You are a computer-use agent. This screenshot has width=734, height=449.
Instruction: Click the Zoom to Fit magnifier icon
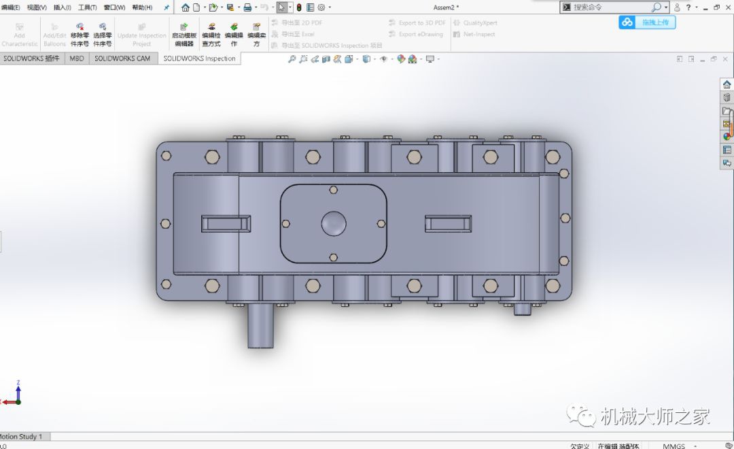(x=292, y=59)
